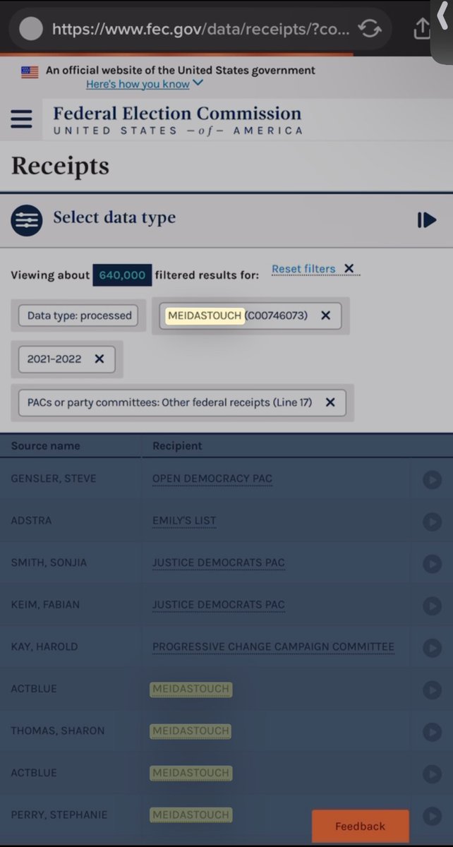The height and width of the screenshot is (847, 453).
Task: Remove the MEIDASTOUCH committee filter
Action: [x=325, y=316]
